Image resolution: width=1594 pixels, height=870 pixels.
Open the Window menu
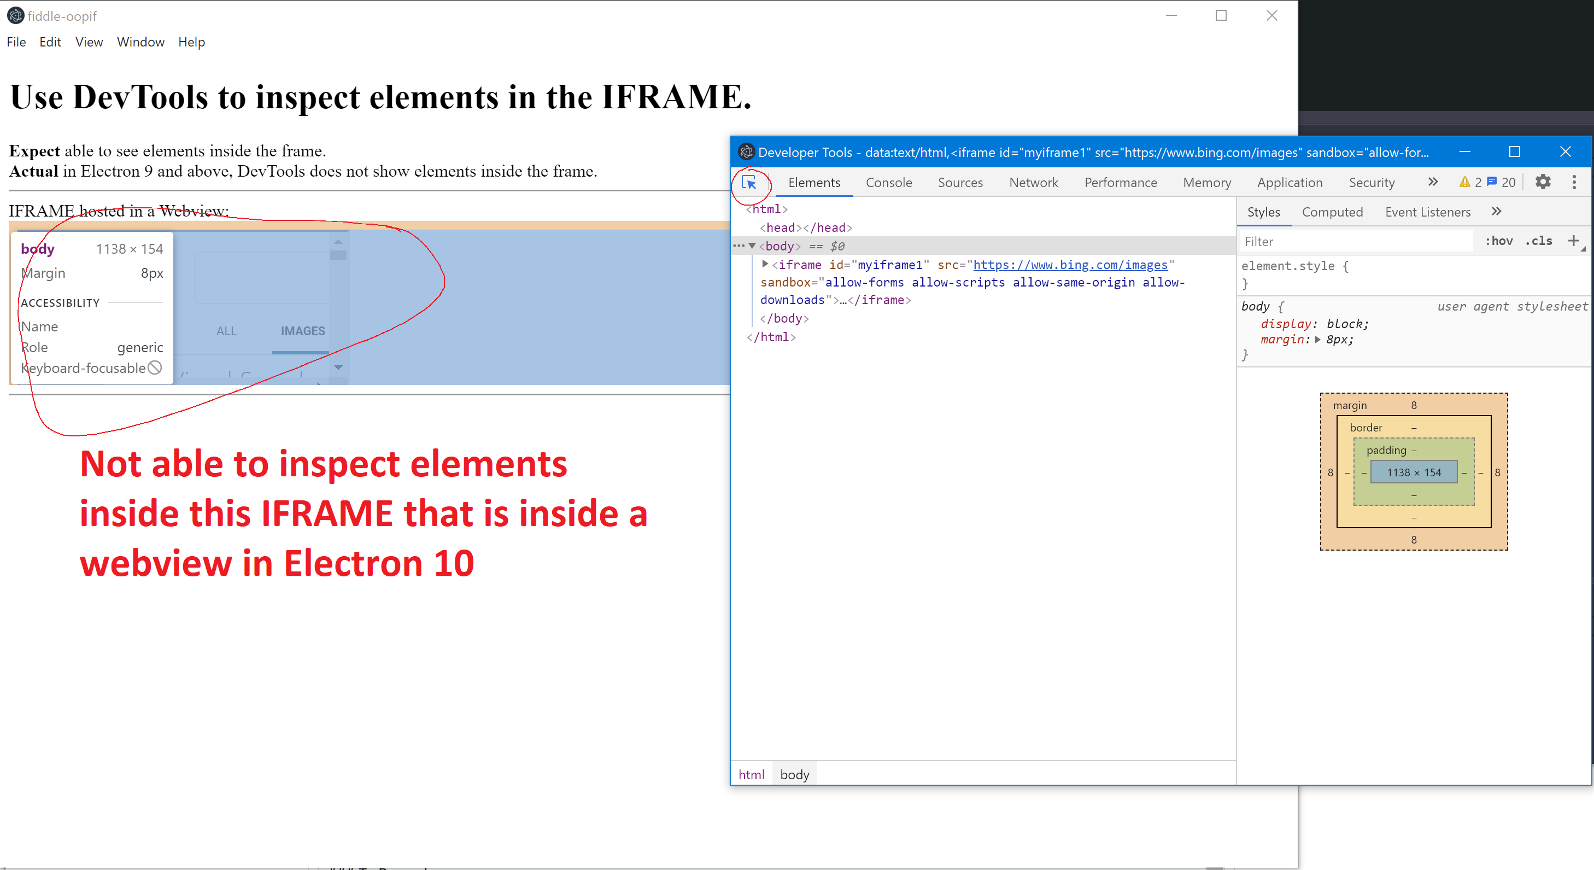pyautogui.click(x=140, y=42)
